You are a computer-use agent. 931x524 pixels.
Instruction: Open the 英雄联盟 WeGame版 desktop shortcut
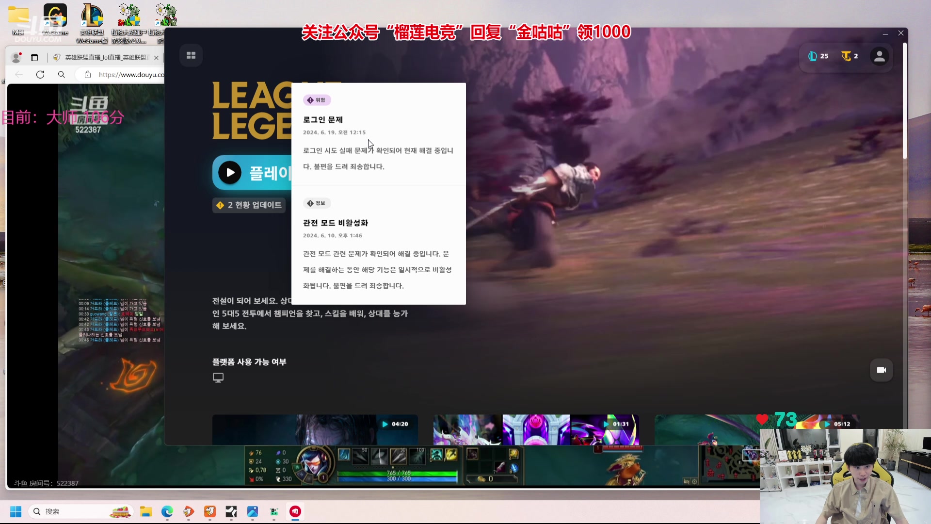[92, 23]
